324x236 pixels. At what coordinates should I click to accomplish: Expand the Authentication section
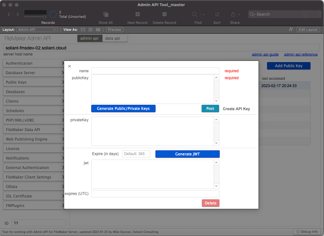pyautogui.click(x=33, y=63)
